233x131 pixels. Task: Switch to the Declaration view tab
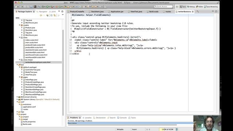[99, 118]
